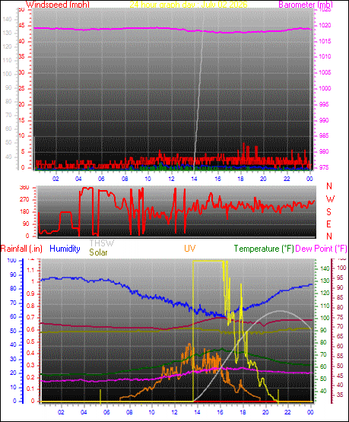Click the 140 temperature axis value

coord(325,268)
